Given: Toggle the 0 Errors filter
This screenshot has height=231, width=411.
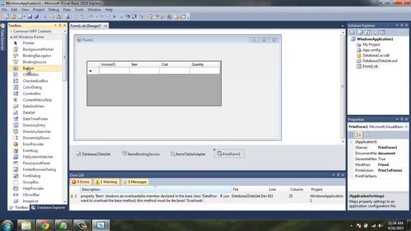Looking at the screenshot, I should (81, 182).
